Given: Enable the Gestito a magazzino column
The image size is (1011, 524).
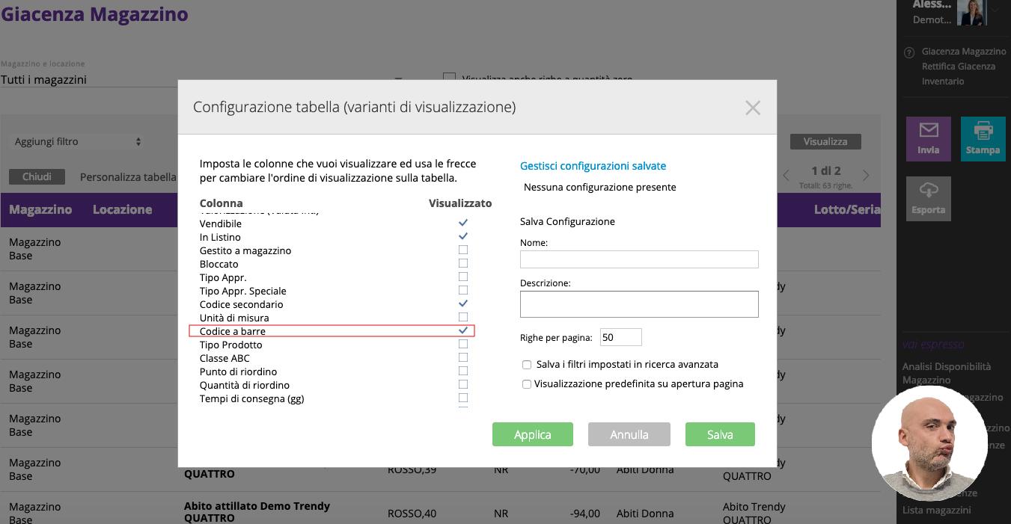Looking at the screenshot, I should [x=463, y=250].
